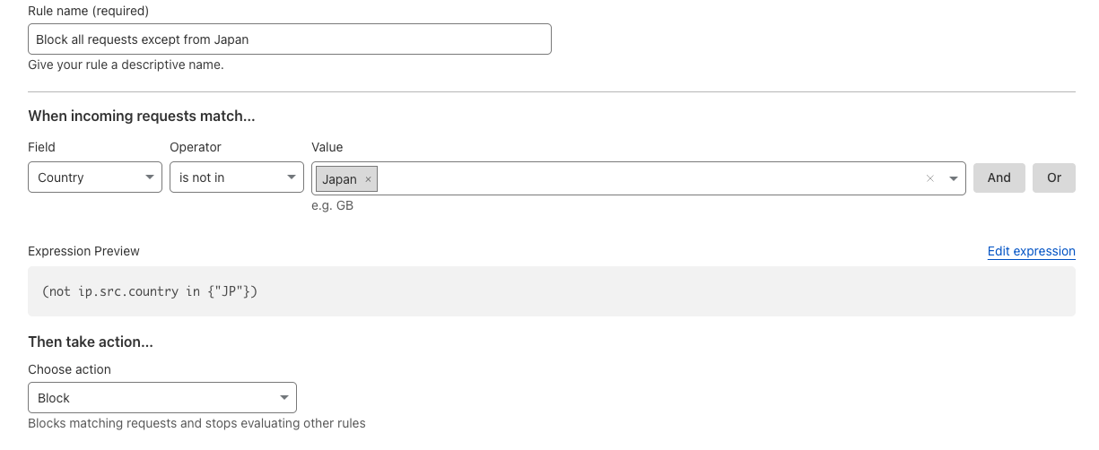
Task: Open the Edit expression link
Action: coord(1032,251)
